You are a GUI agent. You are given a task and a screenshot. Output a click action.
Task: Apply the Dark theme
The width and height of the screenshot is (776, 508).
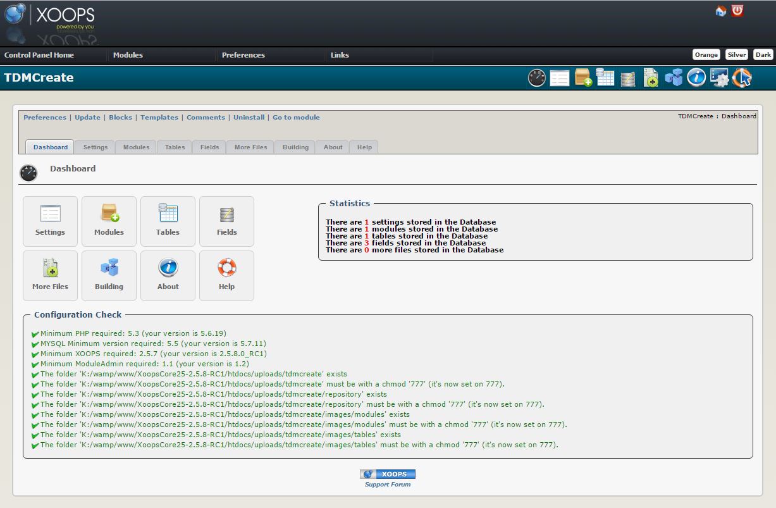click(x=763, y=54)
